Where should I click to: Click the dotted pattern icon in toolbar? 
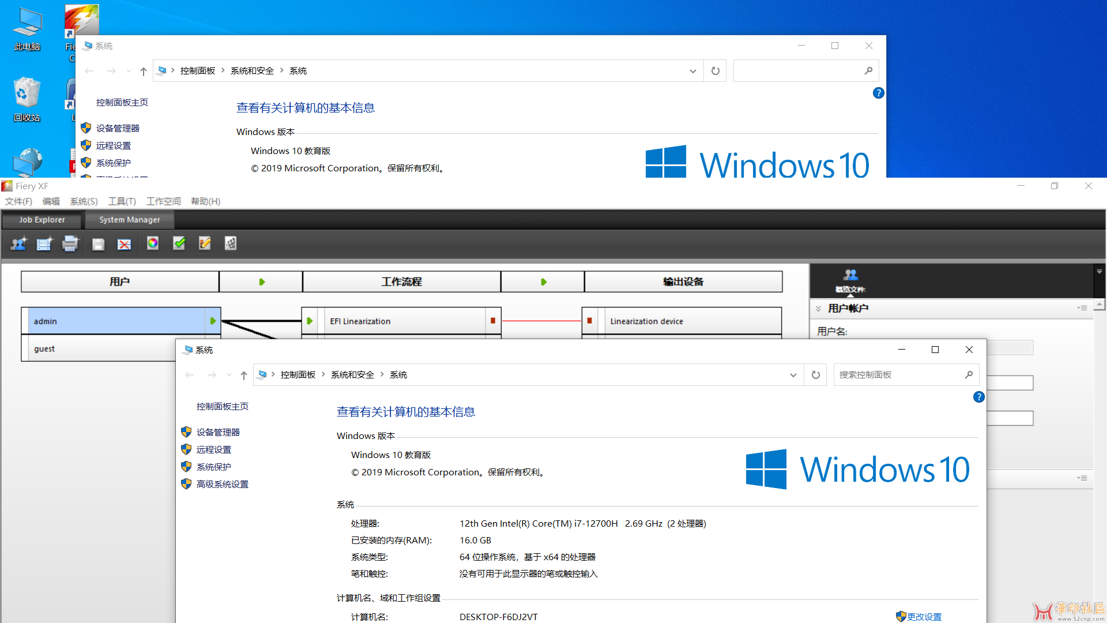pyautogui.click(x=231, y=243)
